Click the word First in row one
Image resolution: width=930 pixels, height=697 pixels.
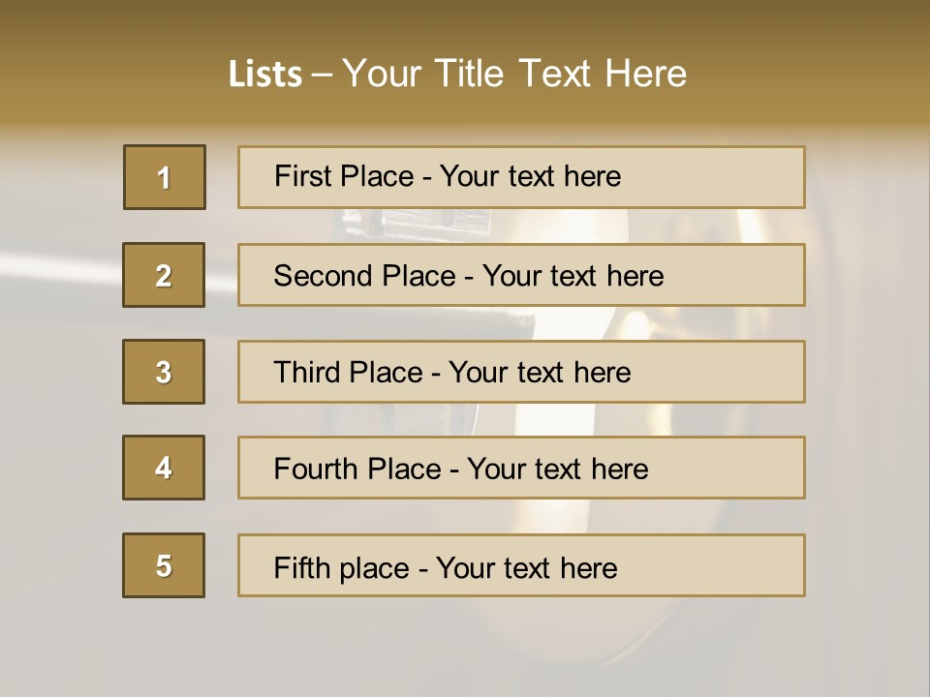300,176
